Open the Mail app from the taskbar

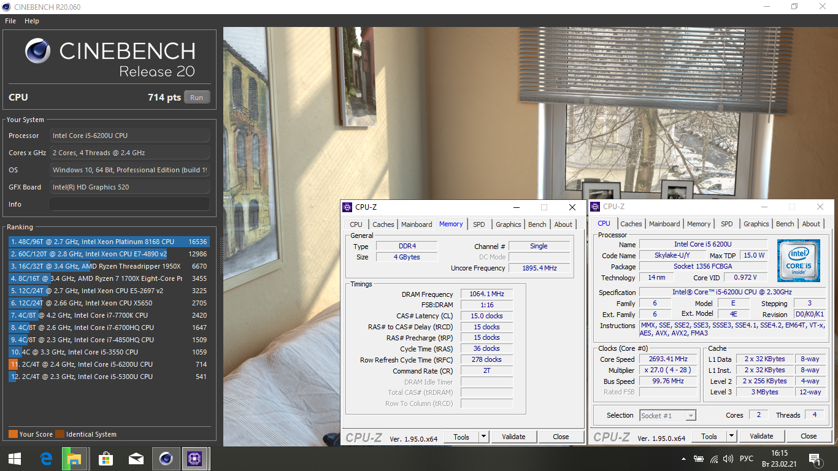136,459
